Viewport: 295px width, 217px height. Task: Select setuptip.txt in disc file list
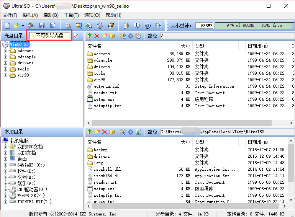tap(107, 106)
